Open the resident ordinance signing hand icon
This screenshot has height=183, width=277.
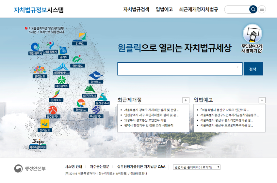(253, 33)
